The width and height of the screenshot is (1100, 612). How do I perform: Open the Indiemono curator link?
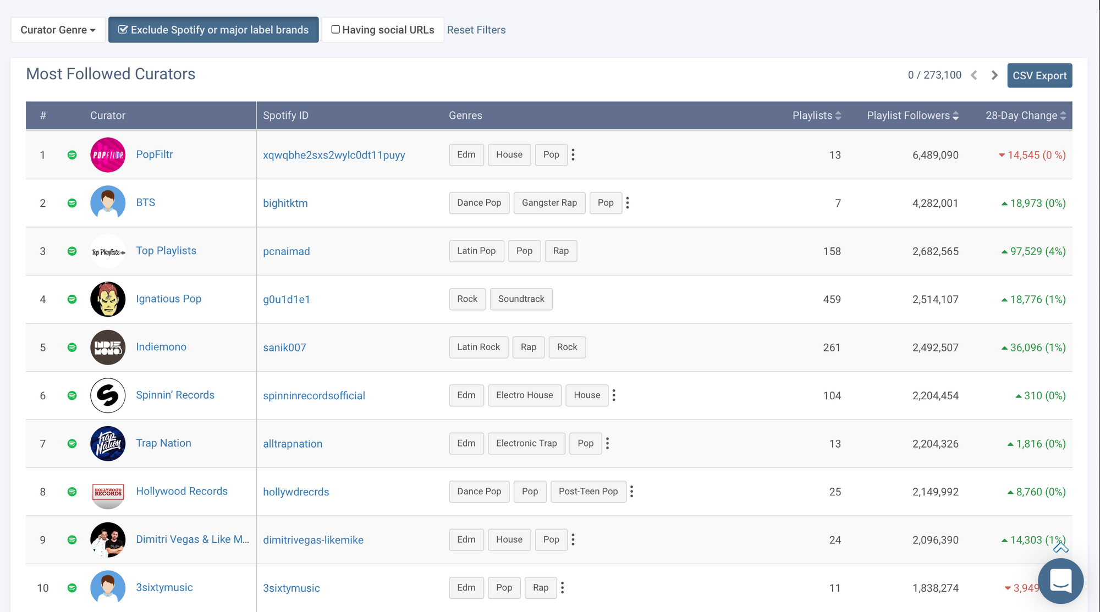coord(161,347)
